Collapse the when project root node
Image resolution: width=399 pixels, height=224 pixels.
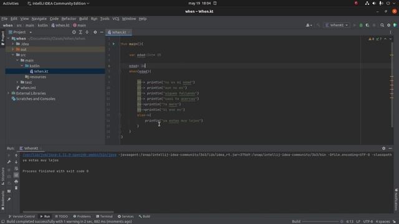tap(8, 39)
